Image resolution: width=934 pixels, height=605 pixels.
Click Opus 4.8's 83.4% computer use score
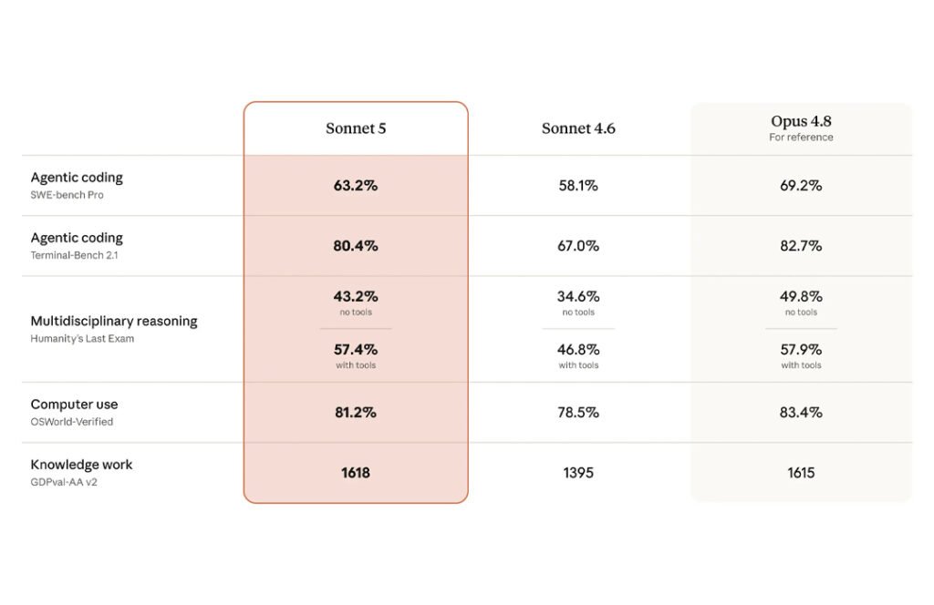coord(801,412)
